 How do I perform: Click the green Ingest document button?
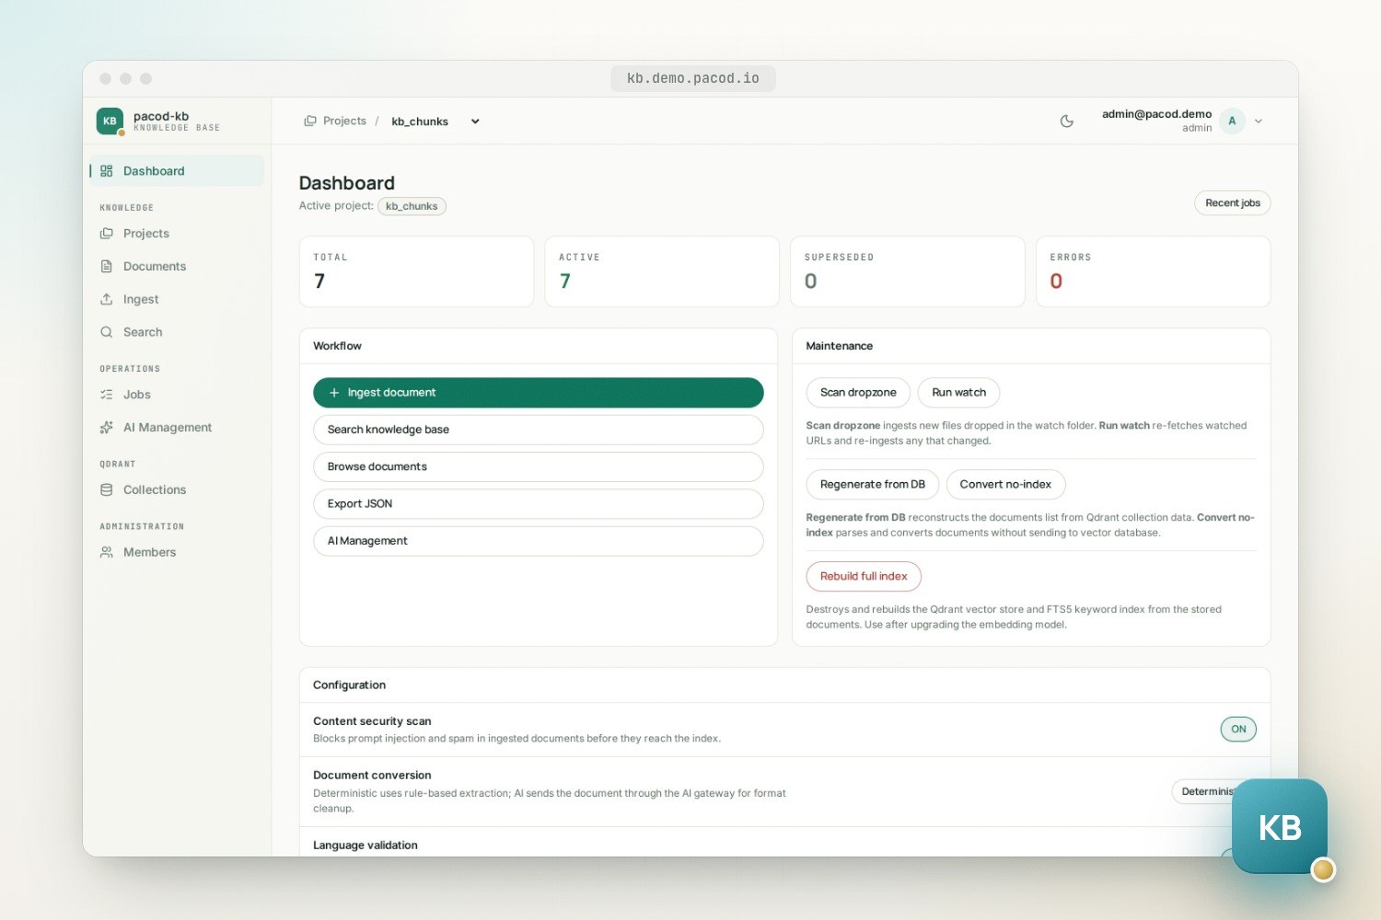(539, 393)
